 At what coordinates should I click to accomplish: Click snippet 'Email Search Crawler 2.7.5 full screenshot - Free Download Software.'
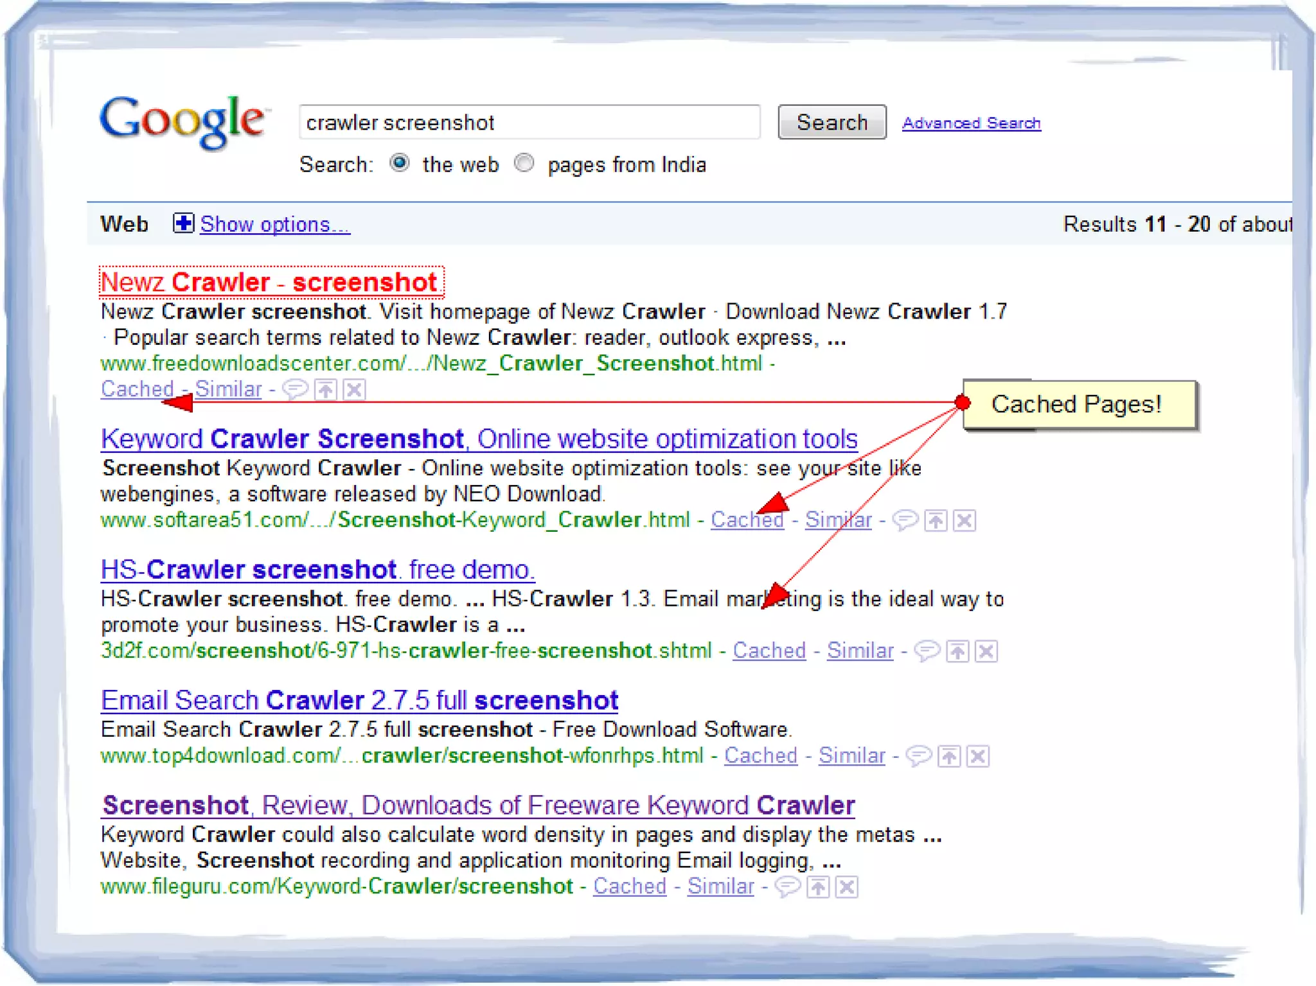[447, 729]
